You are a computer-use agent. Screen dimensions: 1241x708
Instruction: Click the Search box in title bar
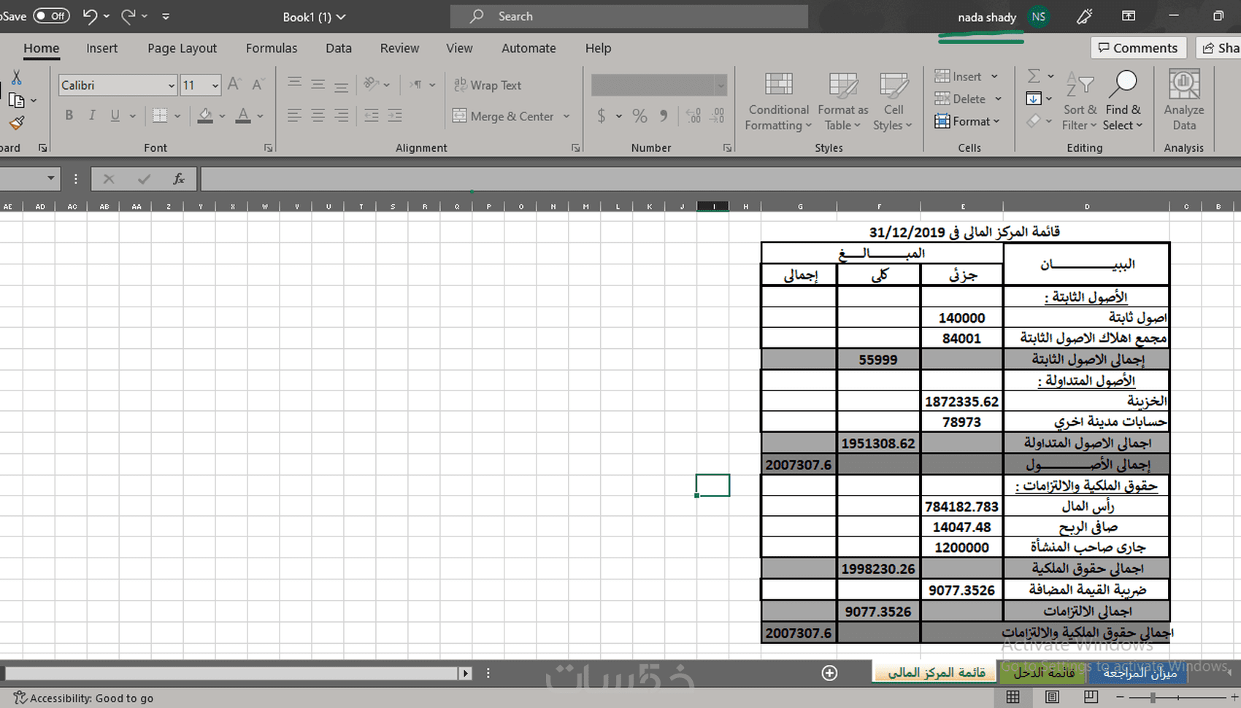(629, 16)
